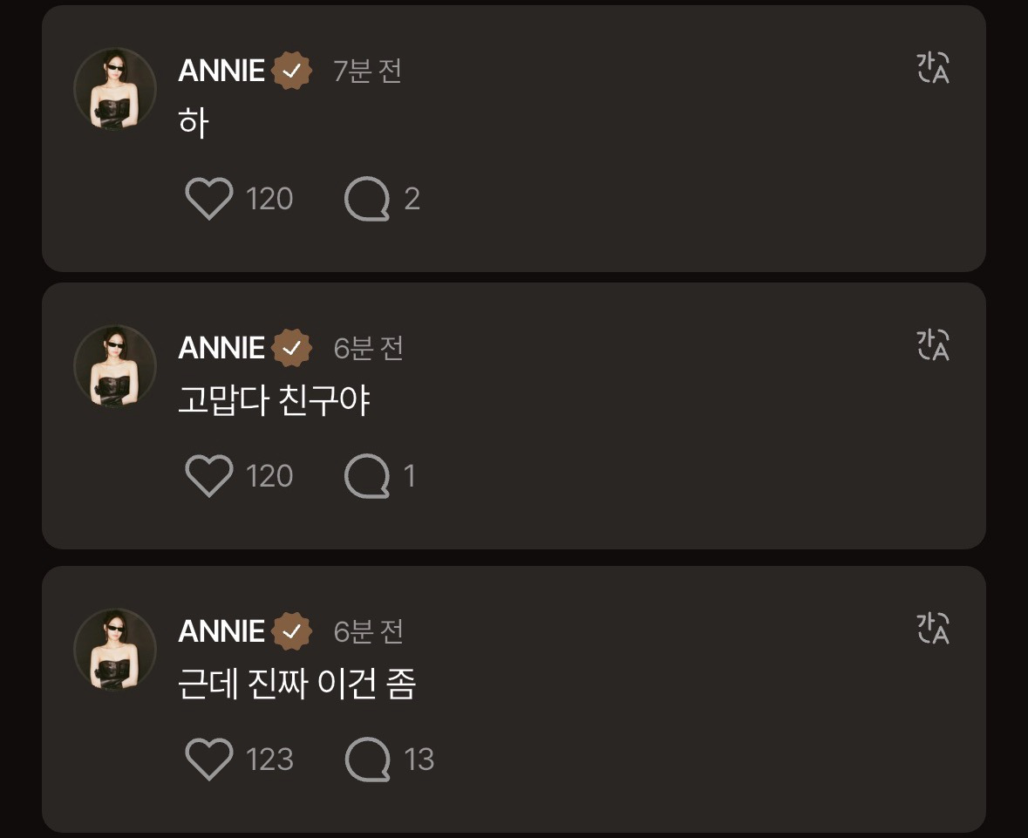Image resolution: width=1028 pixels, height=838 pixels.
Task: Open comments on "고맙다 친구야" post
Action: 367,476
